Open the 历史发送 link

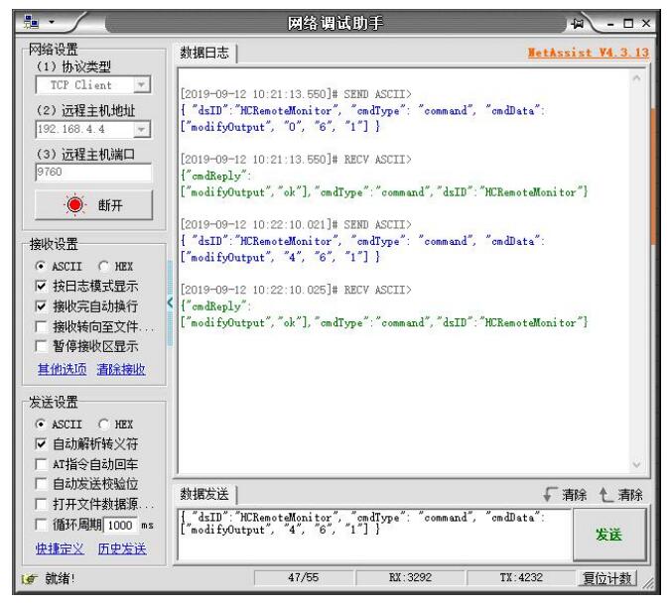pyautogui.click(x=122, y=548)
